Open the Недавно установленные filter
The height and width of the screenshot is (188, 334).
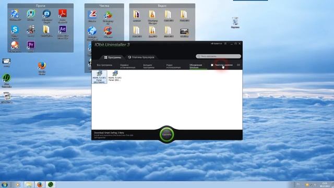pyautogui.click(x=127, y=66)
